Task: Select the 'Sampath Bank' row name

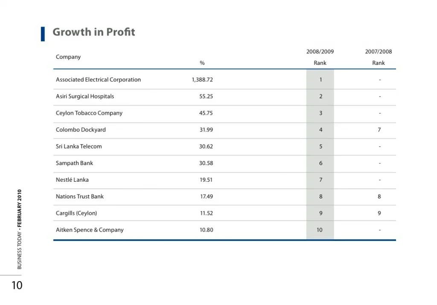Action: point(74,163)
